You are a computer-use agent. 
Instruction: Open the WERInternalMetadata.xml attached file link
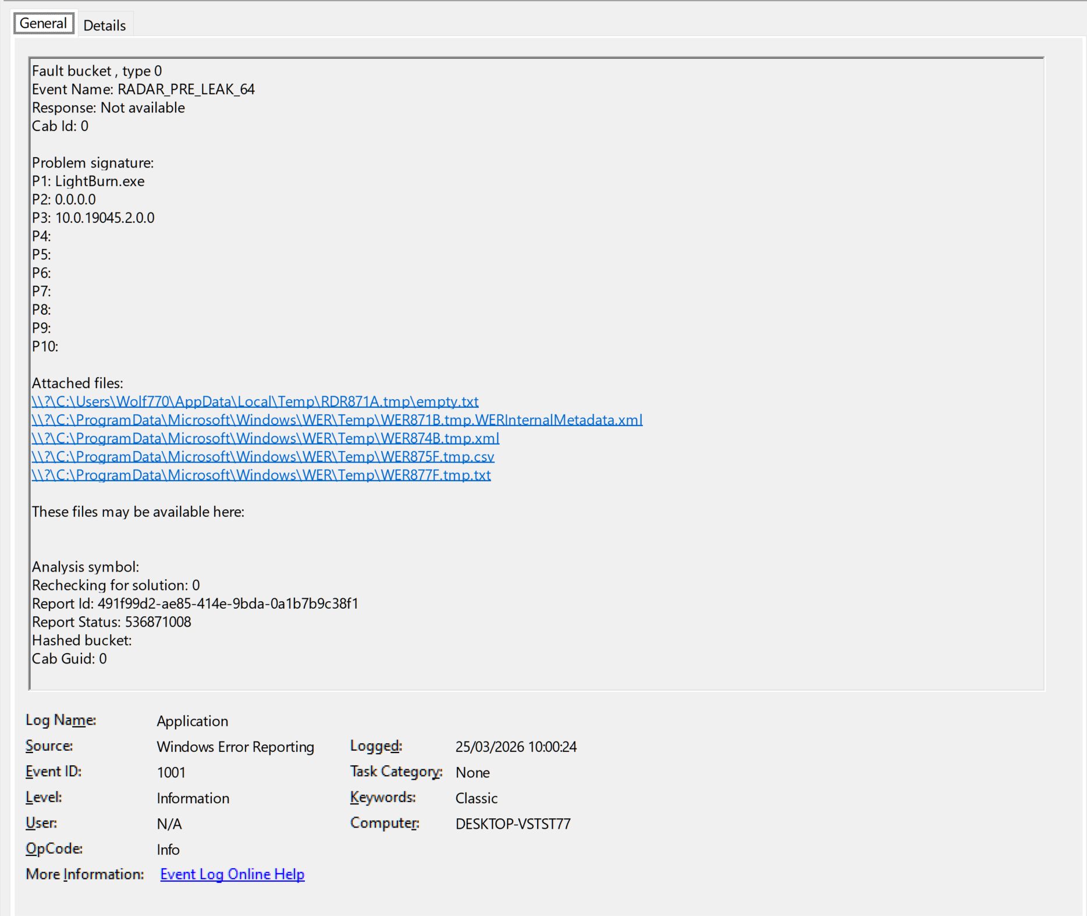pyautogui.click(x=337, y=420)
